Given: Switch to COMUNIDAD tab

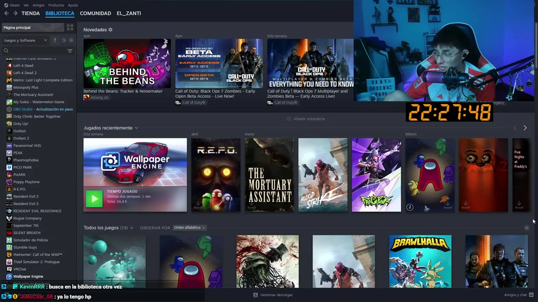Looking at the screenshot, I should [x=95, y=13].
